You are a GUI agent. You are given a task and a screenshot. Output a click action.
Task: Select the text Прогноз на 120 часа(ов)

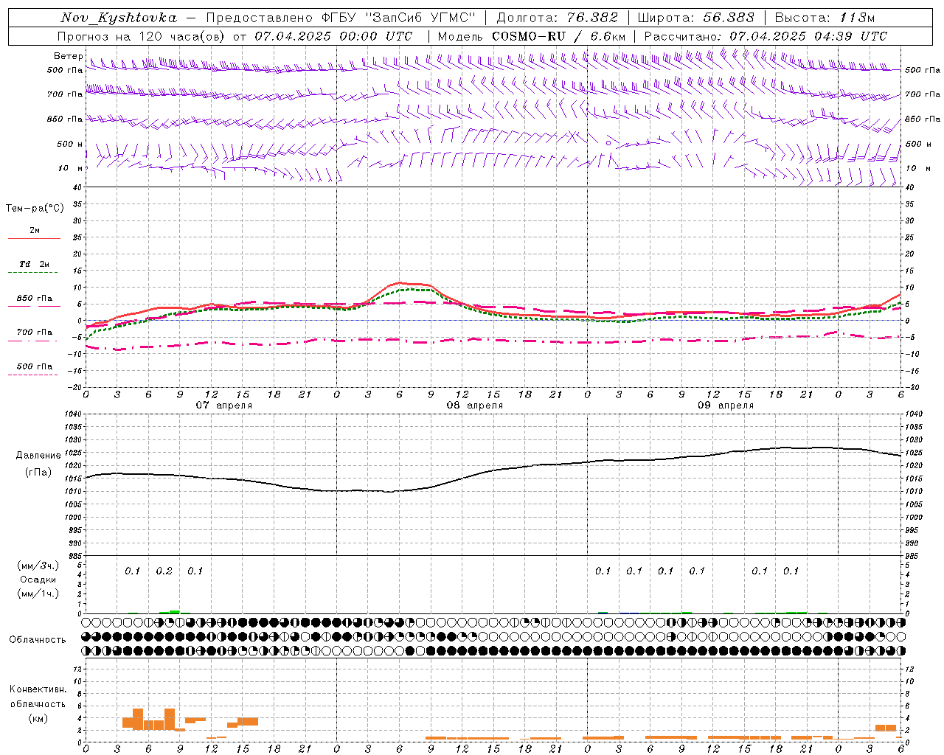(x=142, y=36)
